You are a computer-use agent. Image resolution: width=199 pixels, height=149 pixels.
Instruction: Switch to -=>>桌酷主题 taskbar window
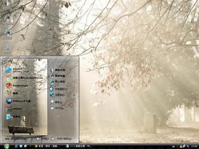coord(79,146)
